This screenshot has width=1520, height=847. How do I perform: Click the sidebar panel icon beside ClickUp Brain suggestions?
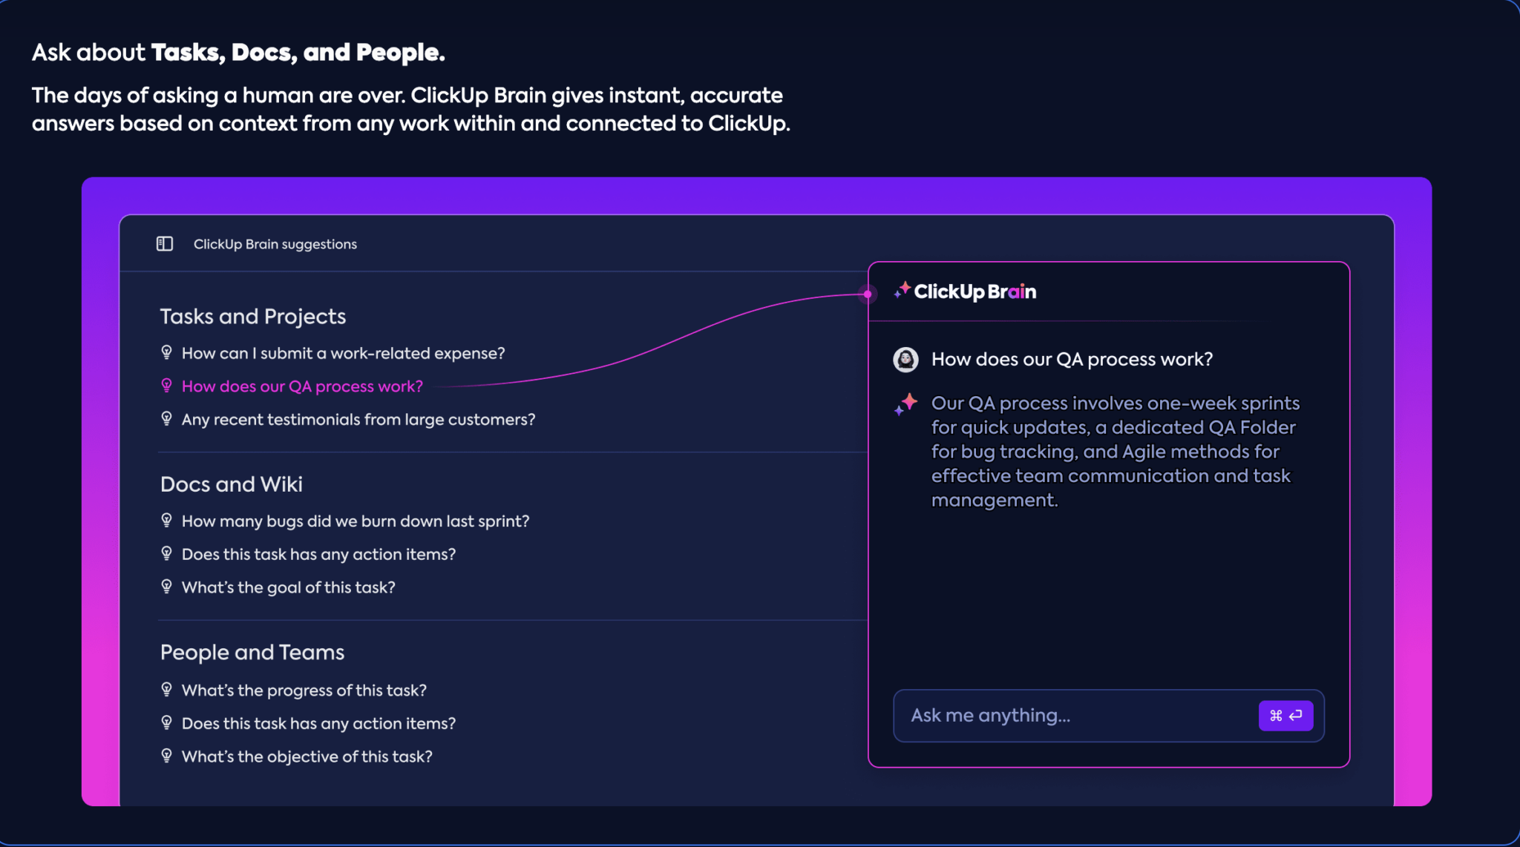click(164, 243)
